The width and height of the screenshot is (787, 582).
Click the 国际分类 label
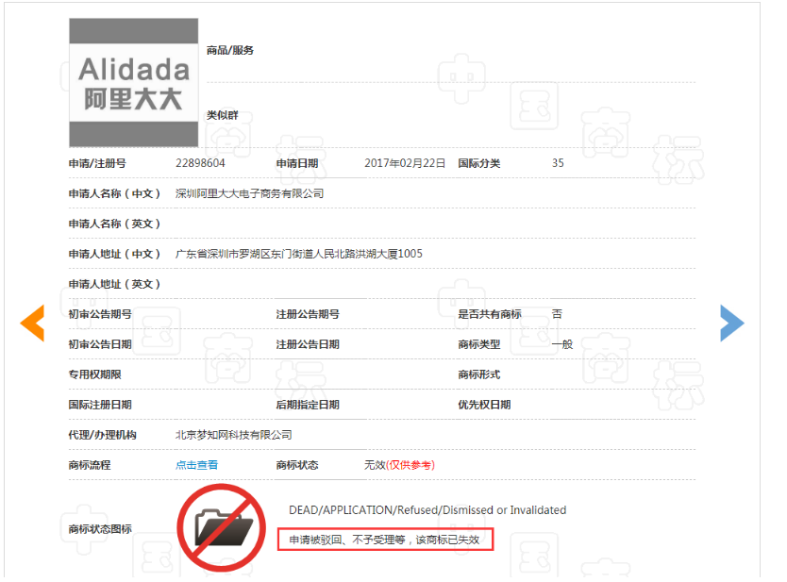coord(479,163)
